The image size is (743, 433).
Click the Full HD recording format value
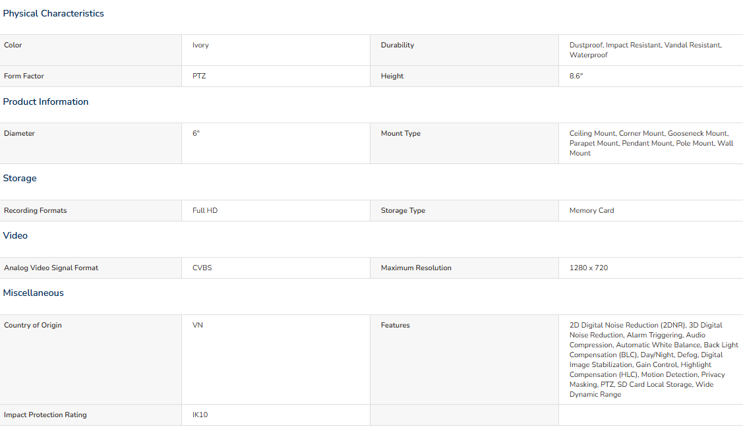tap(205, 210)
